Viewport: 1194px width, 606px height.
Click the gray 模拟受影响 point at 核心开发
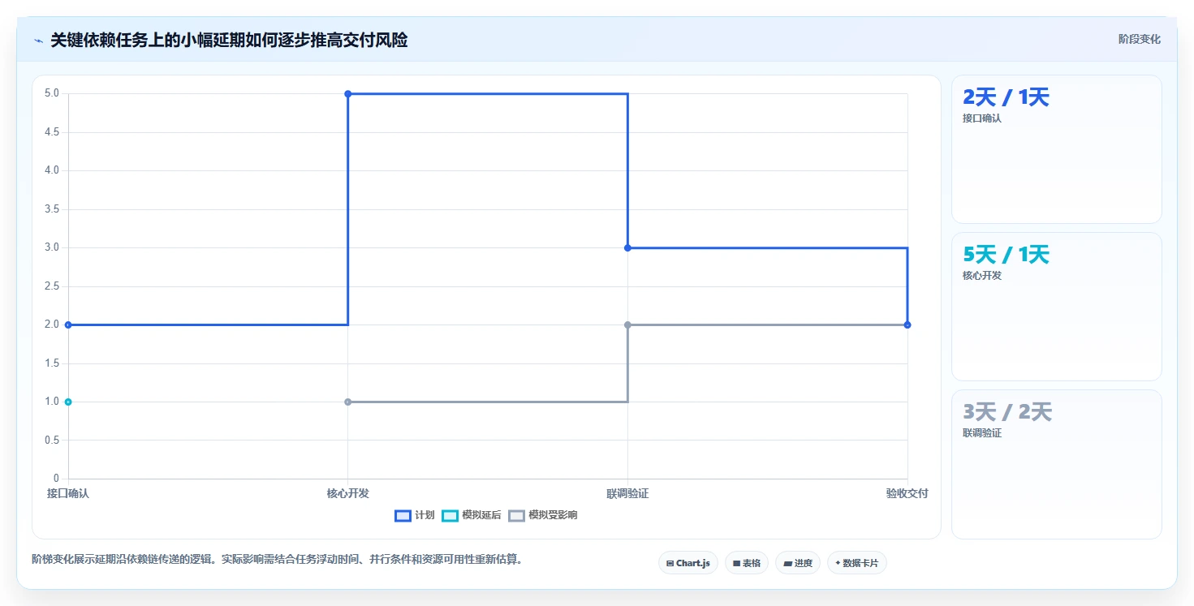click(348, 402)
